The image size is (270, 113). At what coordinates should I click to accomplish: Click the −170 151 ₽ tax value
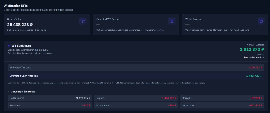255,68
